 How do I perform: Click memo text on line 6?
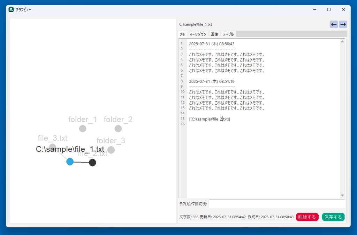(227, 71)
